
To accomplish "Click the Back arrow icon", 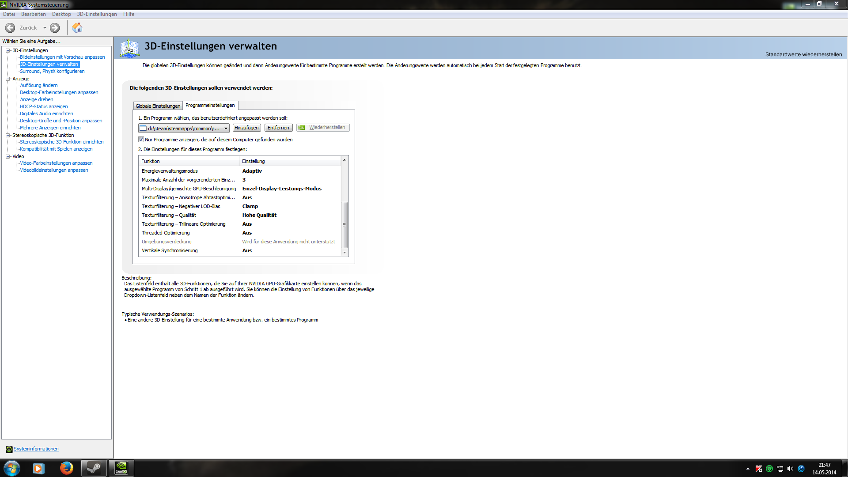I will pyautogui.click(x=10, y=28).
